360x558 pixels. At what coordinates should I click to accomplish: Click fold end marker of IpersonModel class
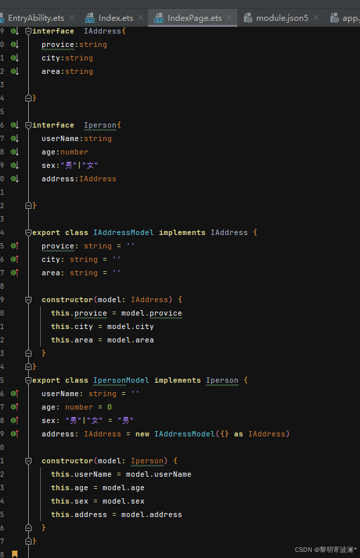[x=28, y=541]
